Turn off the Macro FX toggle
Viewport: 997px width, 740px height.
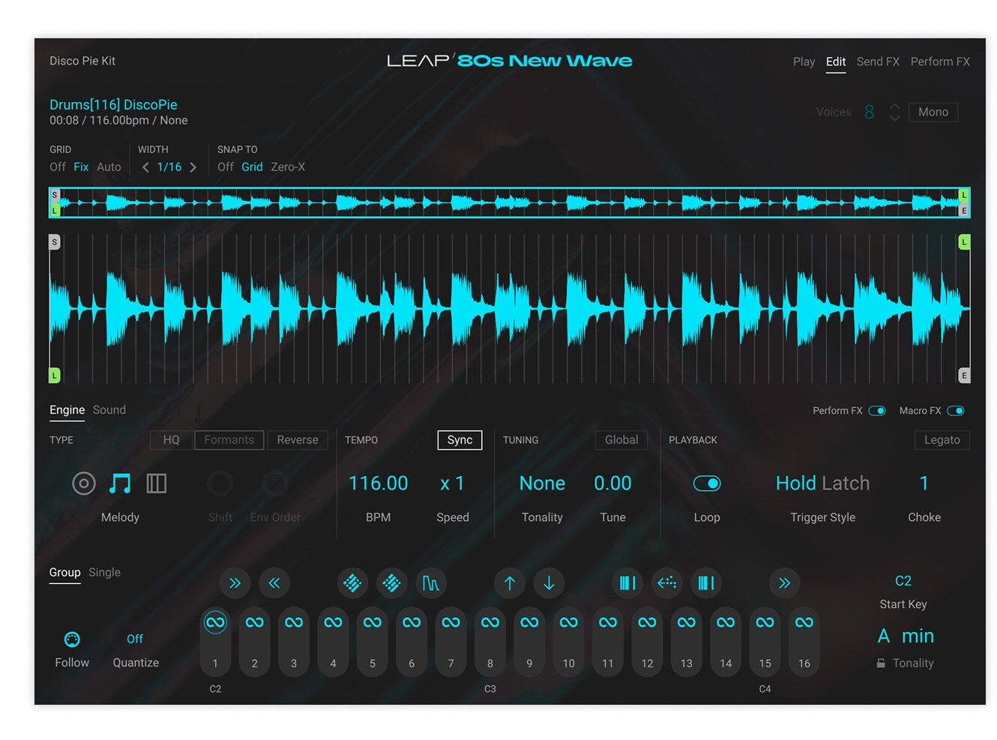click(x=955, y=411)
